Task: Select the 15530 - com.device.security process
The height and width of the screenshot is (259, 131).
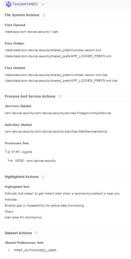Action: pos(35,161)
